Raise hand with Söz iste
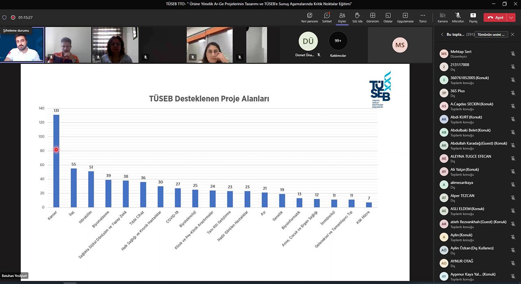521x284 pixels. coord(357,17)
